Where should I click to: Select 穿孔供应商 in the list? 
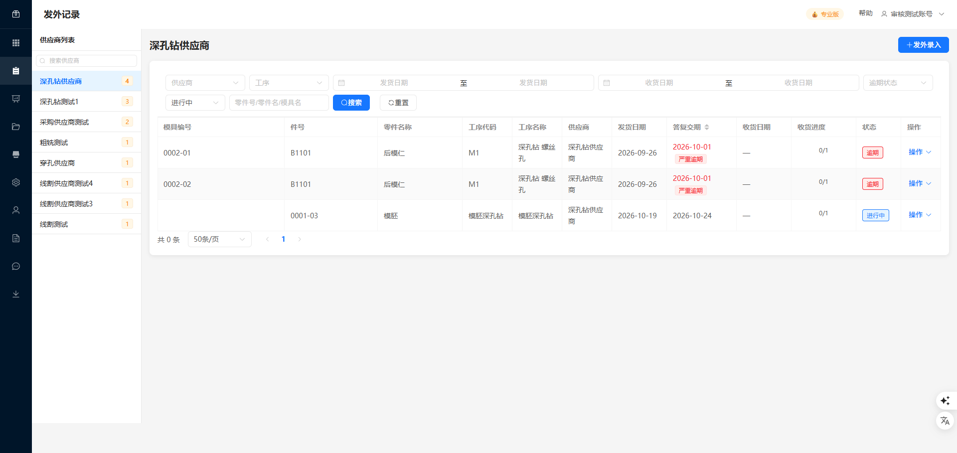[87, 163]
